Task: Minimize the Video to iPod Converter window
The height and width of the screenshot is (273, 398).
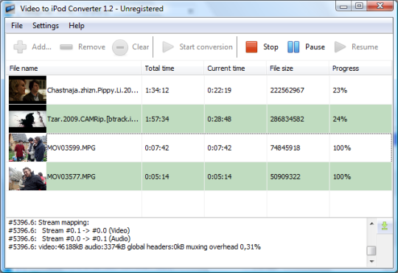Action: click(343, 6)
